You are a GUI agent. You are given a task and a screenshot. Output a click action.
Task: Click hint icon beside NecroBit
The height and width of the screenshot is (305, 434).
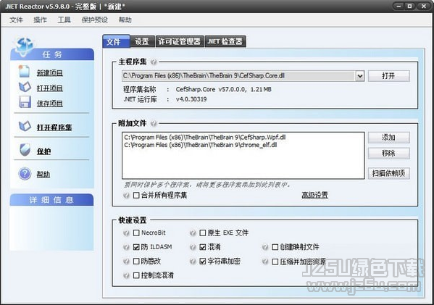point(127,233)
